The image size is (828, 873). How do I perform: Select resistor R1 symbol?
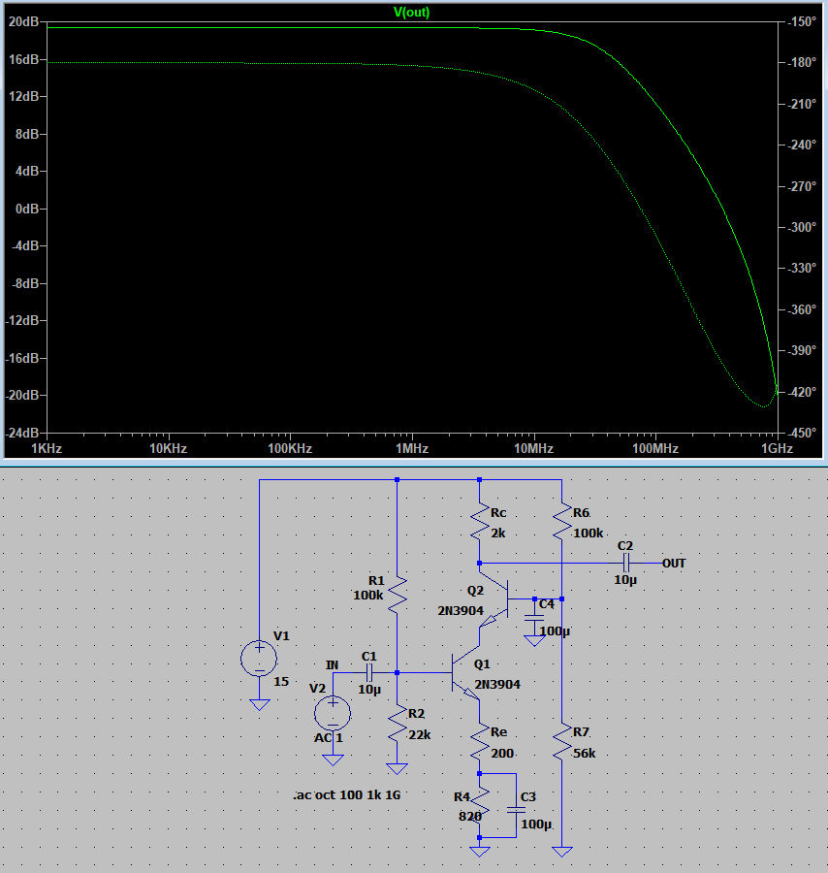click(398, 594)
